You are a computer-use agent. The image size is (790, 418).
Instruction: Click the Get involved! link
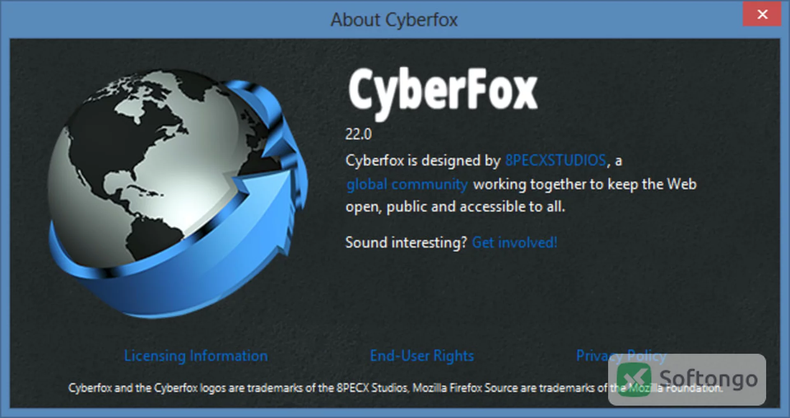pos(515,243)
